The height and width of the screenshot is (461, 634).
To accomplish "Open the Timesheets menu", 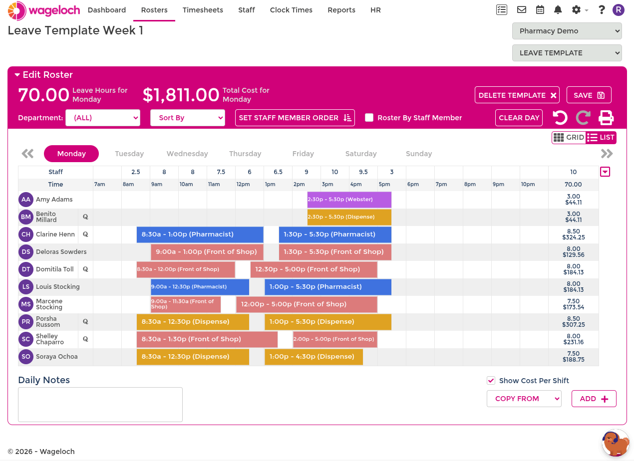I will [x=203, y=10].
